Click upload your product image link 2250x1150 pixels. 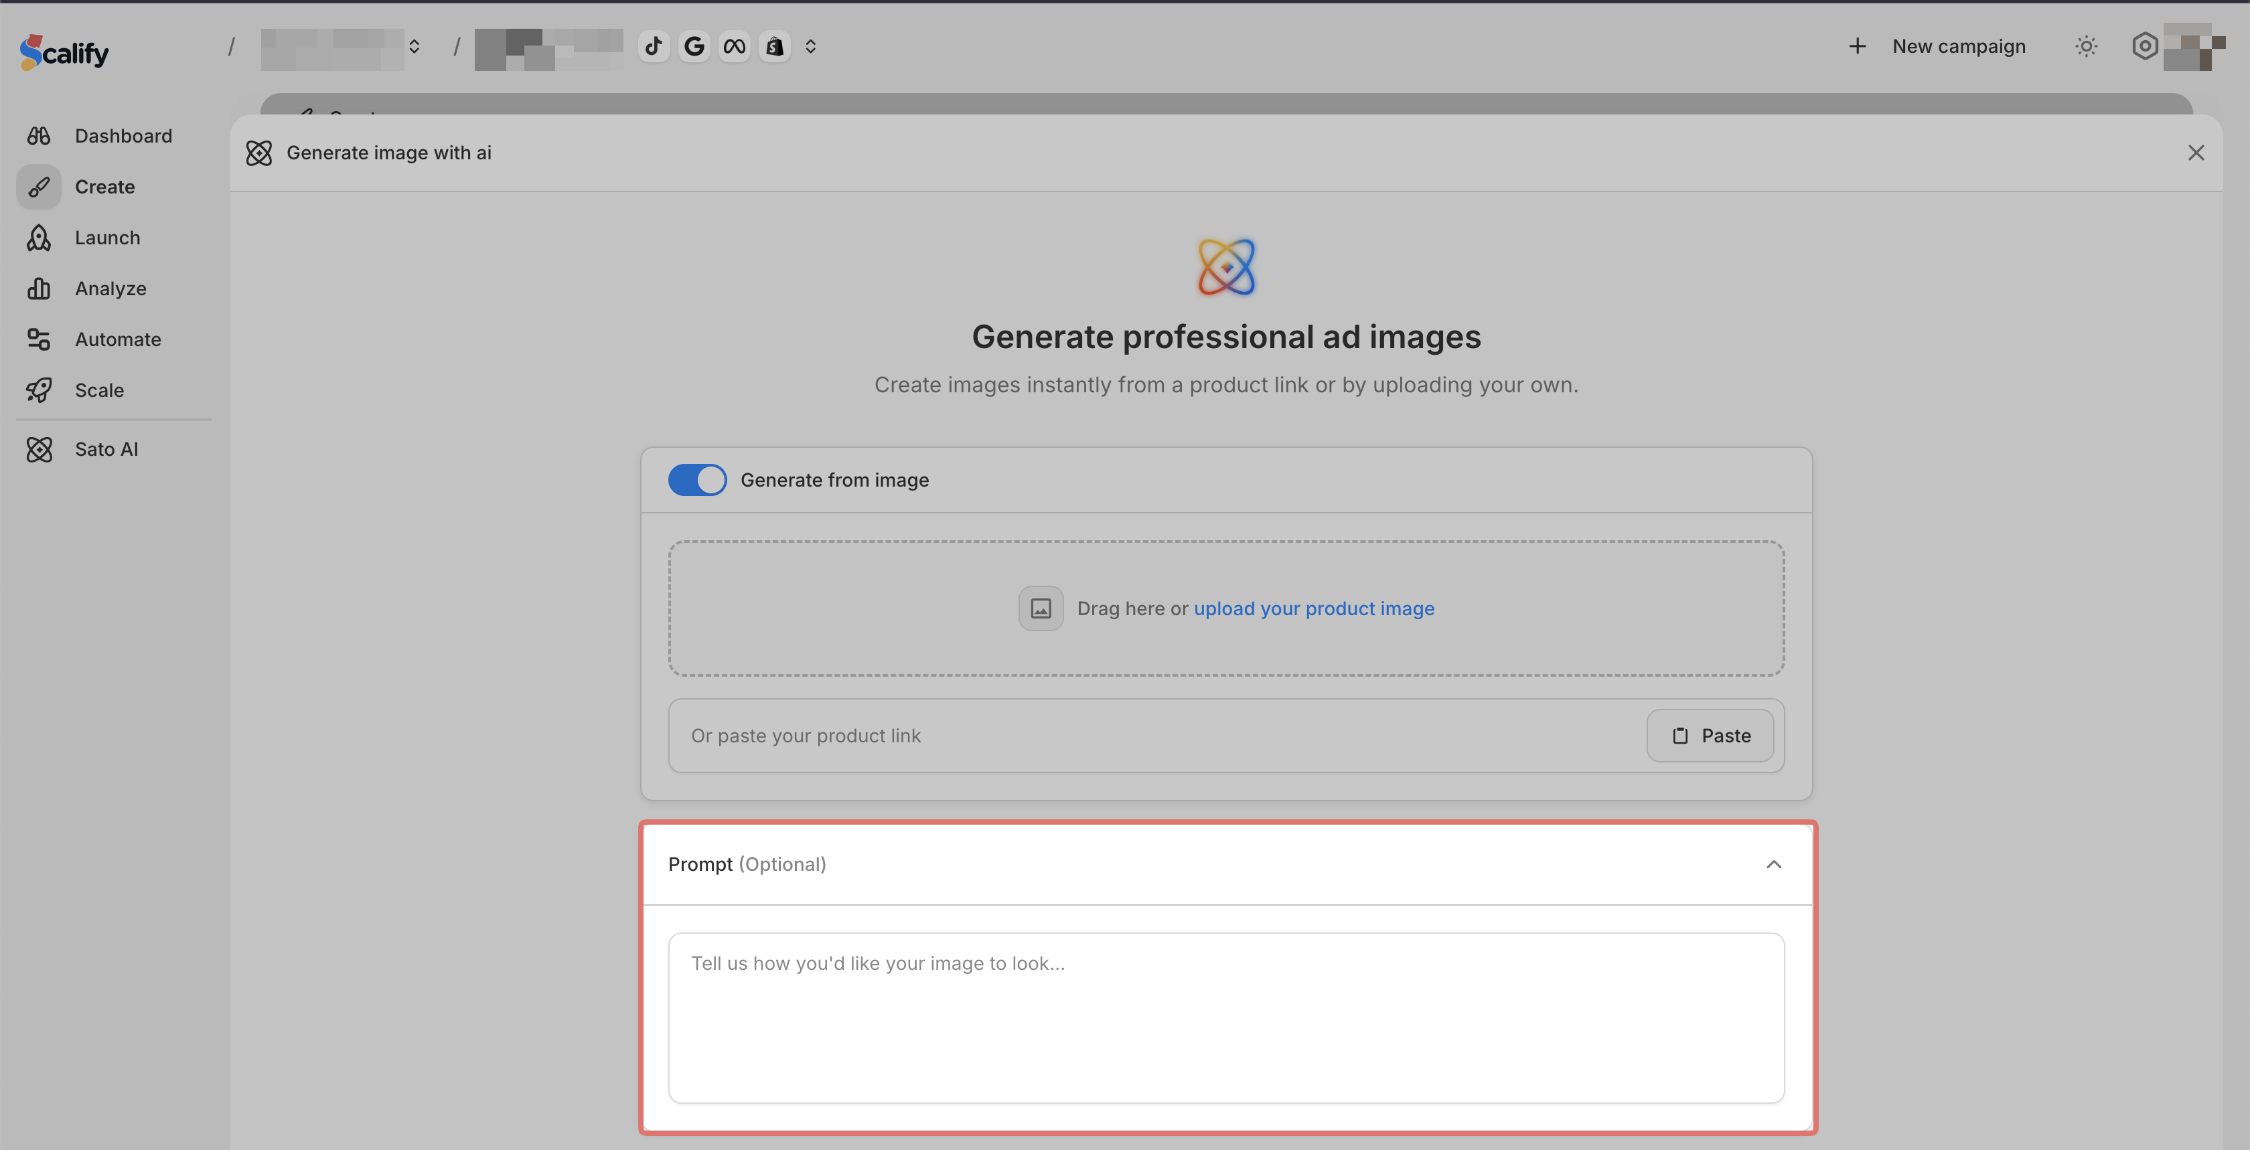point(1314,608)
